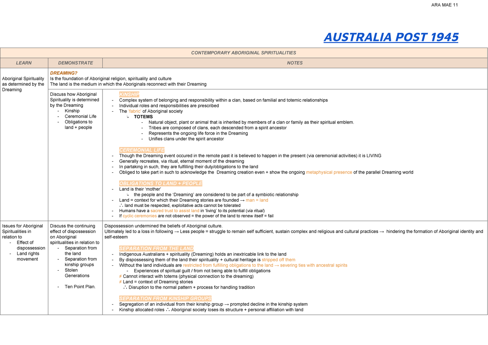Click 'SEPARATION FROM THE LAND' heading
488x345 pixels.
coord(156,248)
